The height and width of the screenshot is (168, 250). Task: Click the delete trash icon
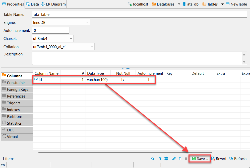186,158
